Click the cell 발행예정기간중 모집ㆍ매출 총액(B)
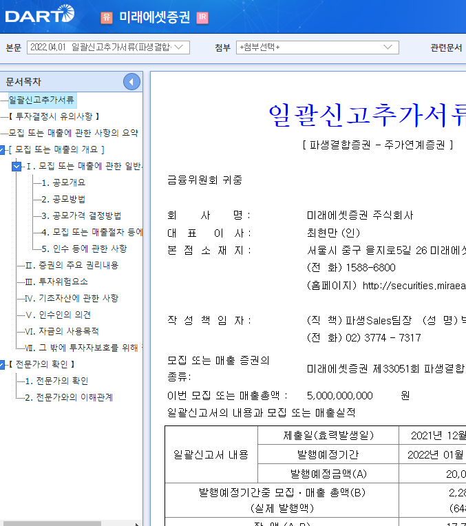This screenshot has width=466, height=526. click(282, 500)
